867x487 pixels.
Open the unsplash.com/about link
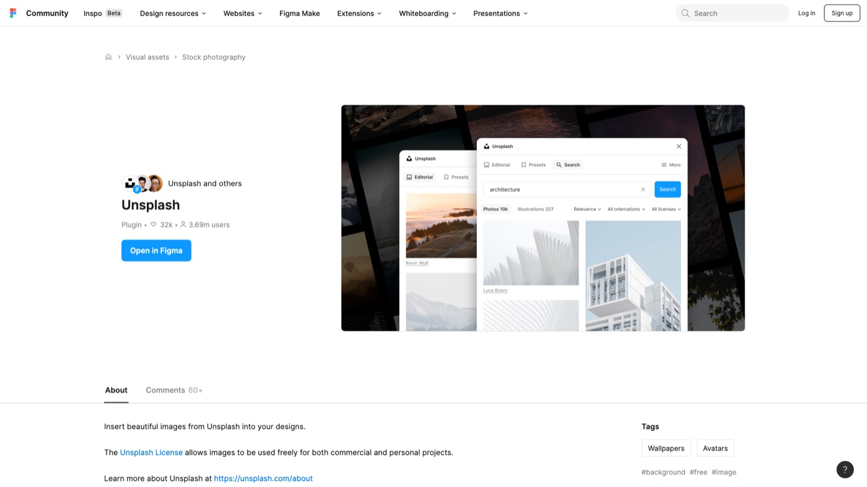[x=263, y=478]
